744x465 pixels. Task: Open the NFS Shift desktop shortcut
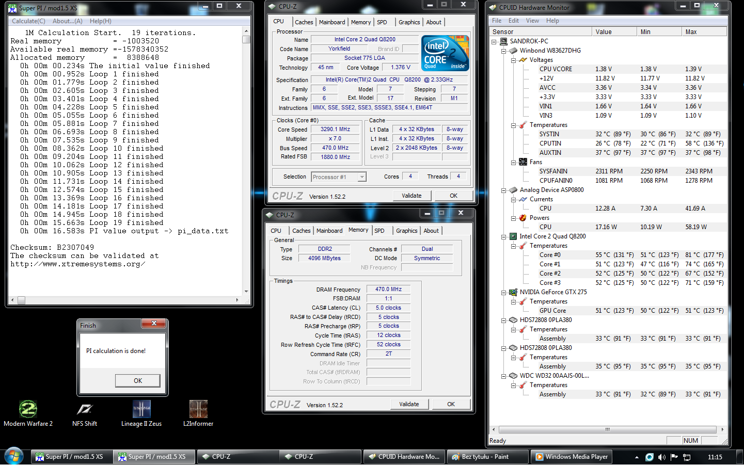click(x=85, y=410)
